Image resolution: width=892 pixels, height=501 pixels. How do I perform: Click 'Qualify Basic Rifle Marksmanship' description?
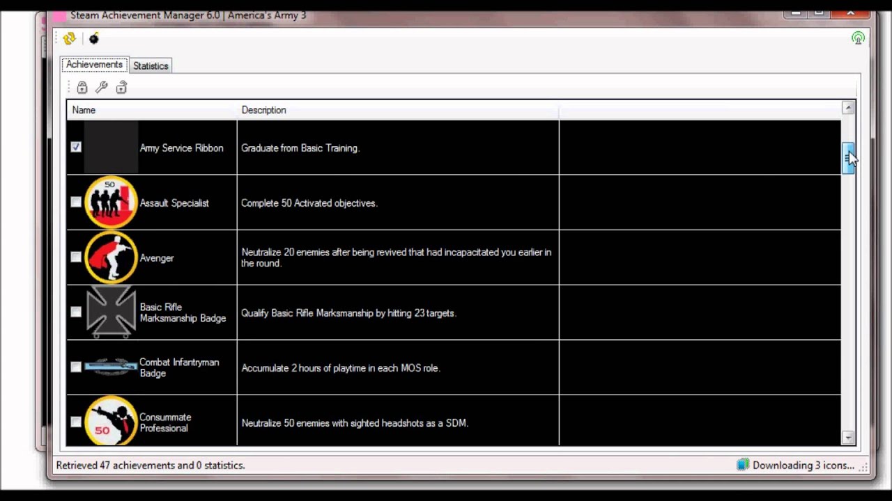click(x=348, y=313)
